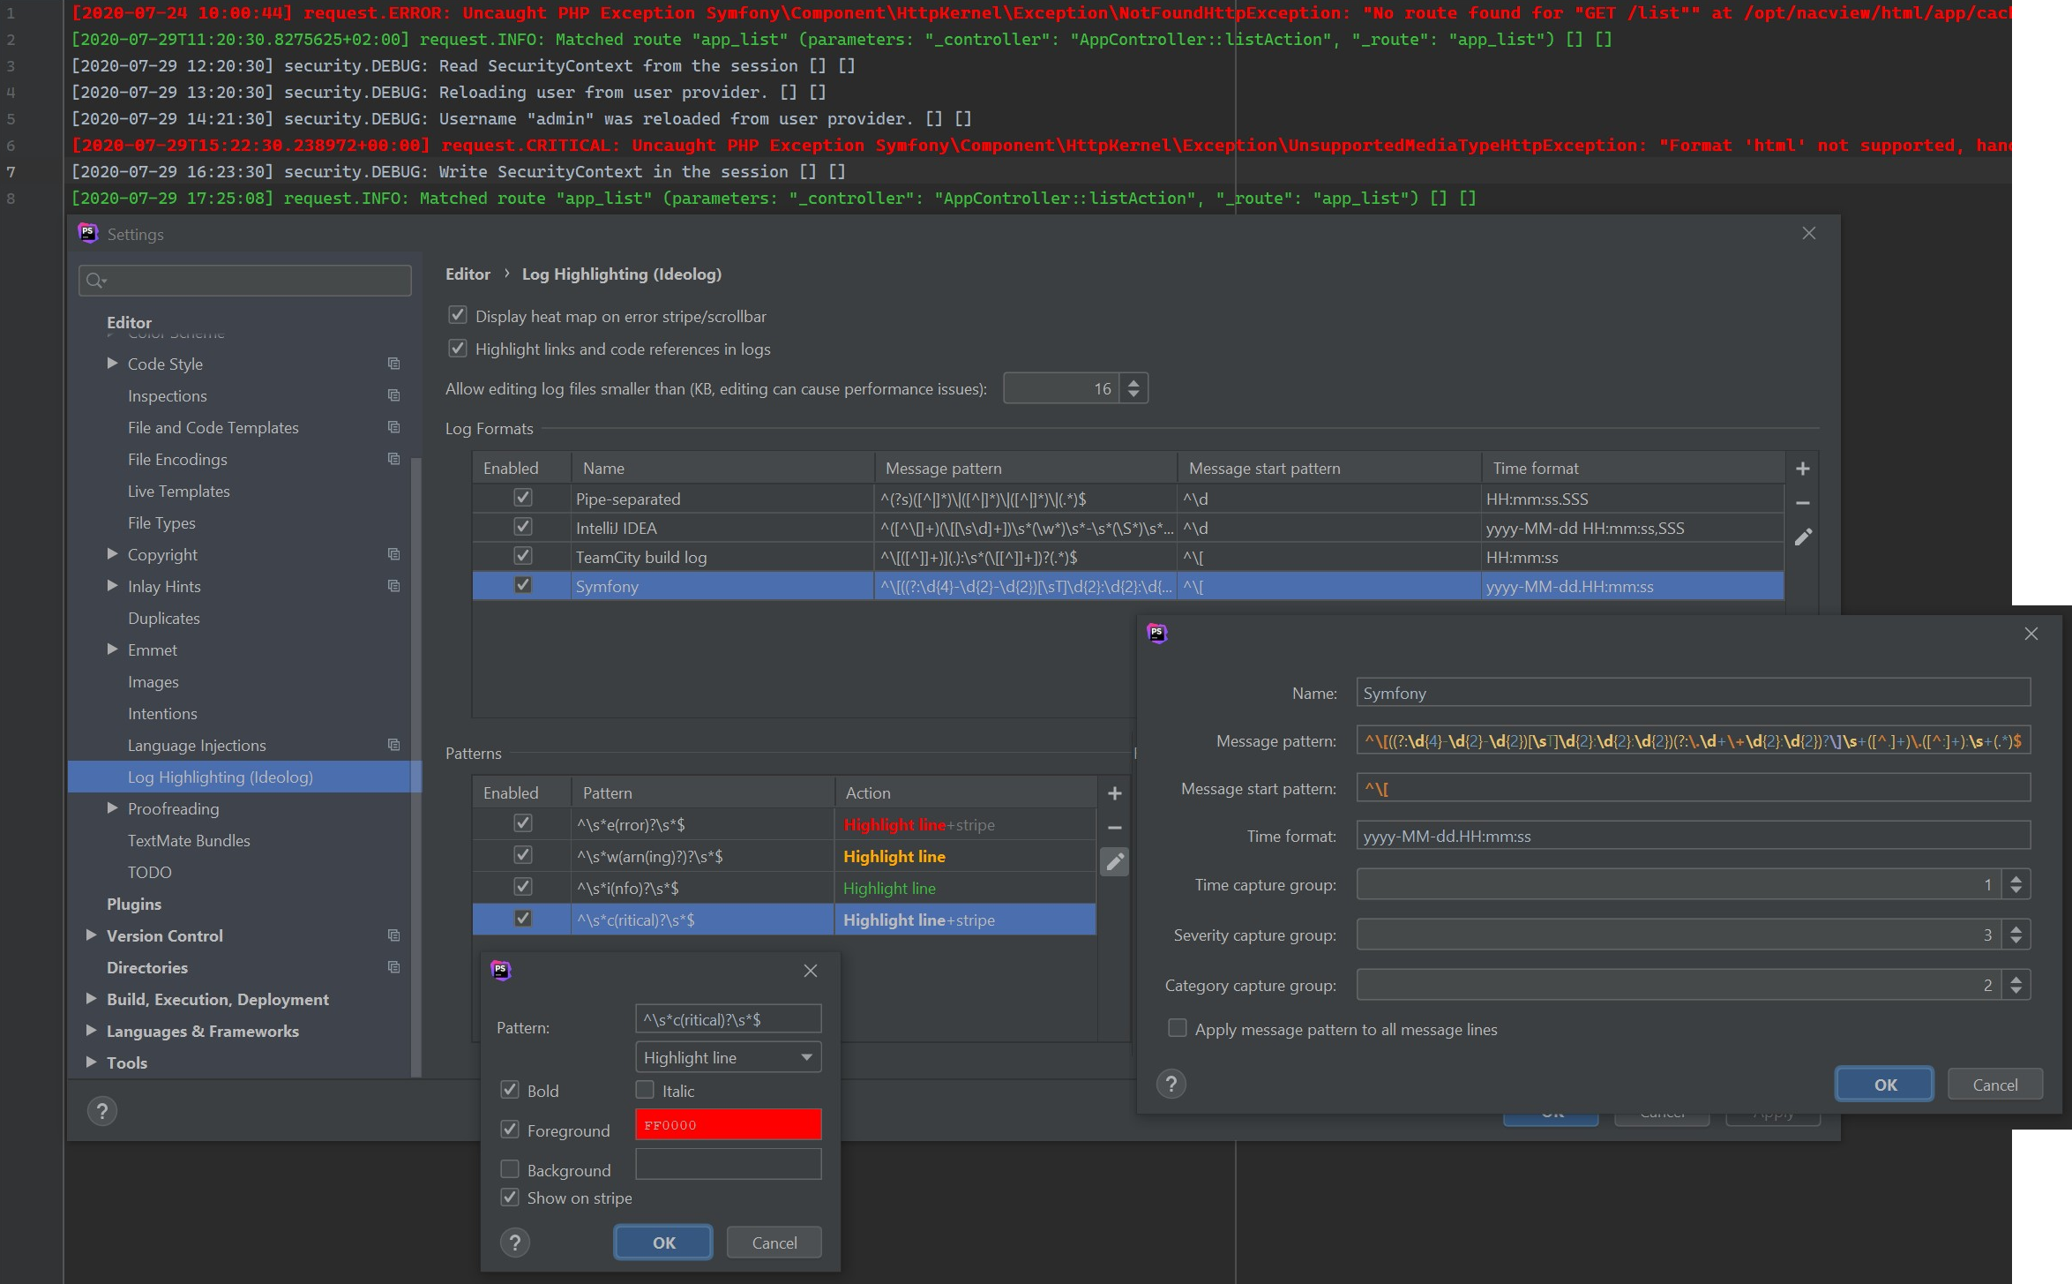This screenshot has height=1284, width=2072.
Task: Add a new log format entry
Action: pos(1802,469)
